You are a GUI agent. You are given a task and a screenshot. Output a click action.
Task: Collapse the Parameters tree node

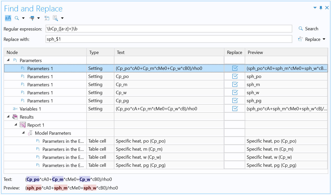click(x=8, y=60)
